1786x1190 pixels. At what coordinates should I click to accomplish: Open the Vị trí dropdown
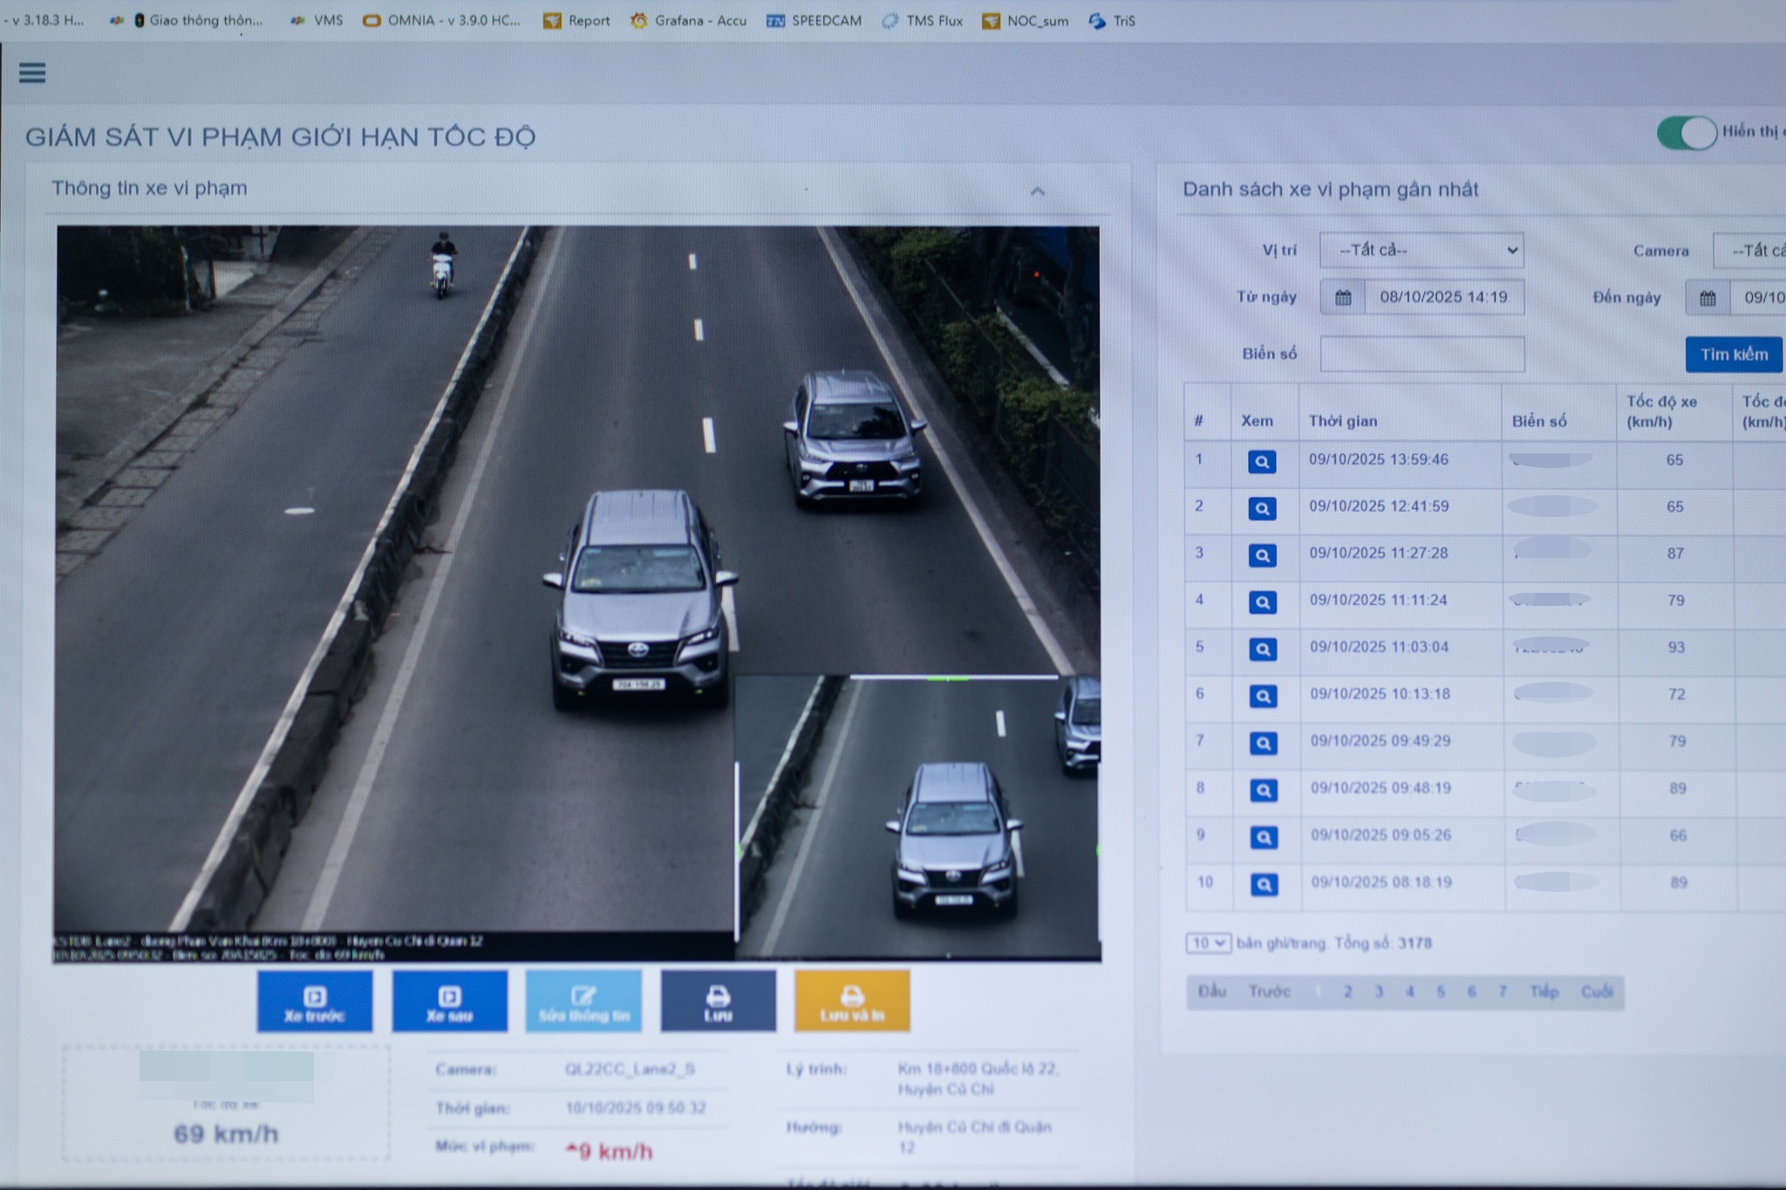[x=1421, y=250]
